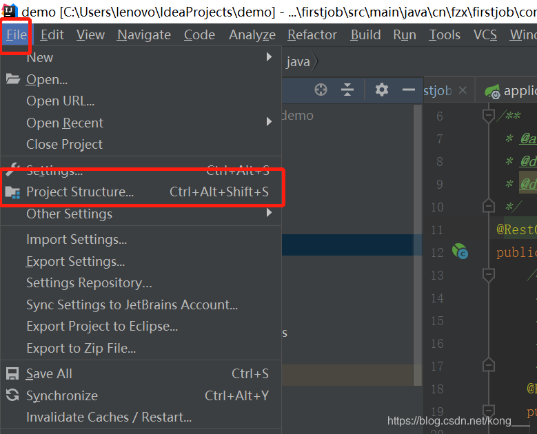Screen dimensions: 537x434
Task: Click the IntelliJ IDEA logo in title bar
Action: pos(10,12)
